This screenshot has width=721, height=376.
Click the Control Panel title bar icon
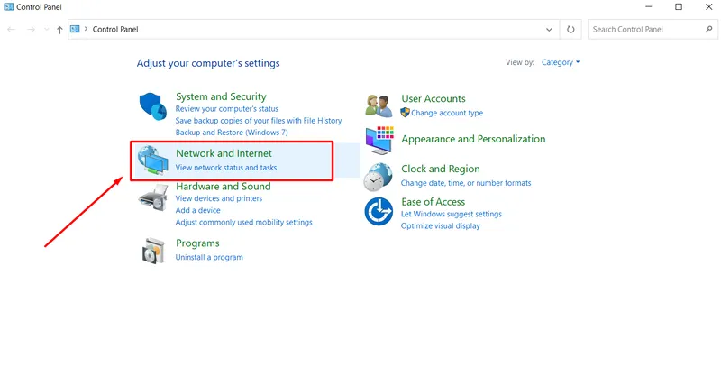8,7
